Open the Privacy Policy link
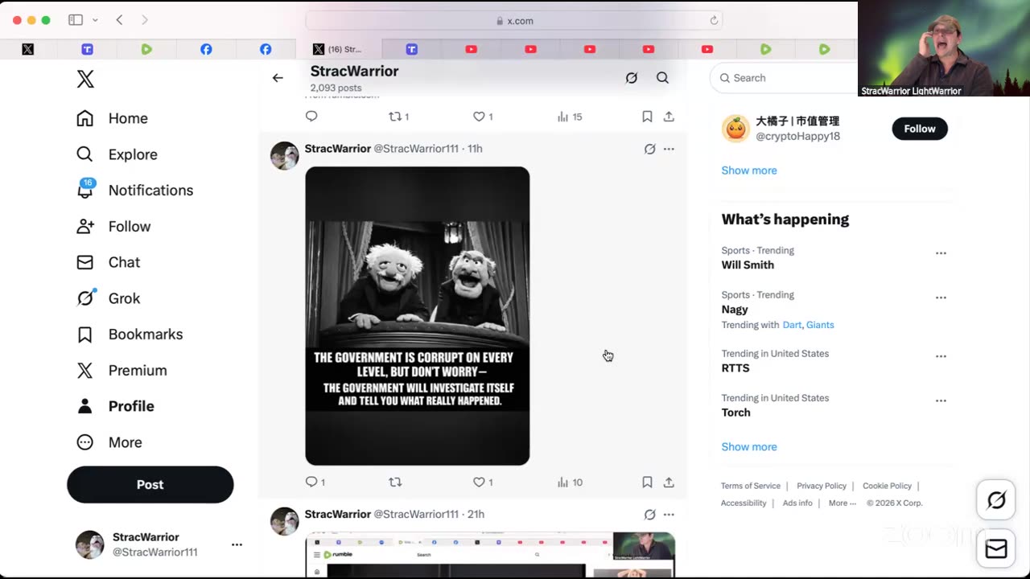This screenshot has width=1030, height=579. 822,486
